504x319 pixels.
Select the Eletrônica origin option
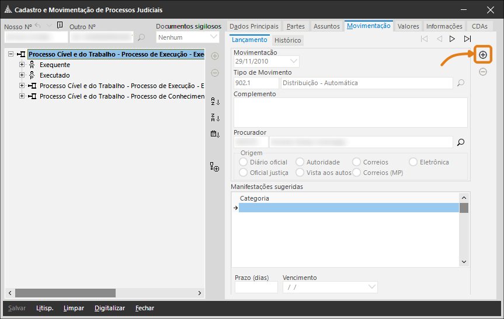point(414,162)
